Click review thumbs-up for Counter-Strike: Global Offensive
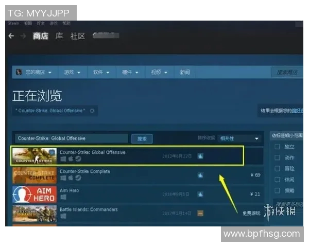 [200, 156]
